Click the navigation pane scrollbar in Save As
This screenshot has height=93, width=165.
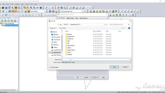[62, 43]
